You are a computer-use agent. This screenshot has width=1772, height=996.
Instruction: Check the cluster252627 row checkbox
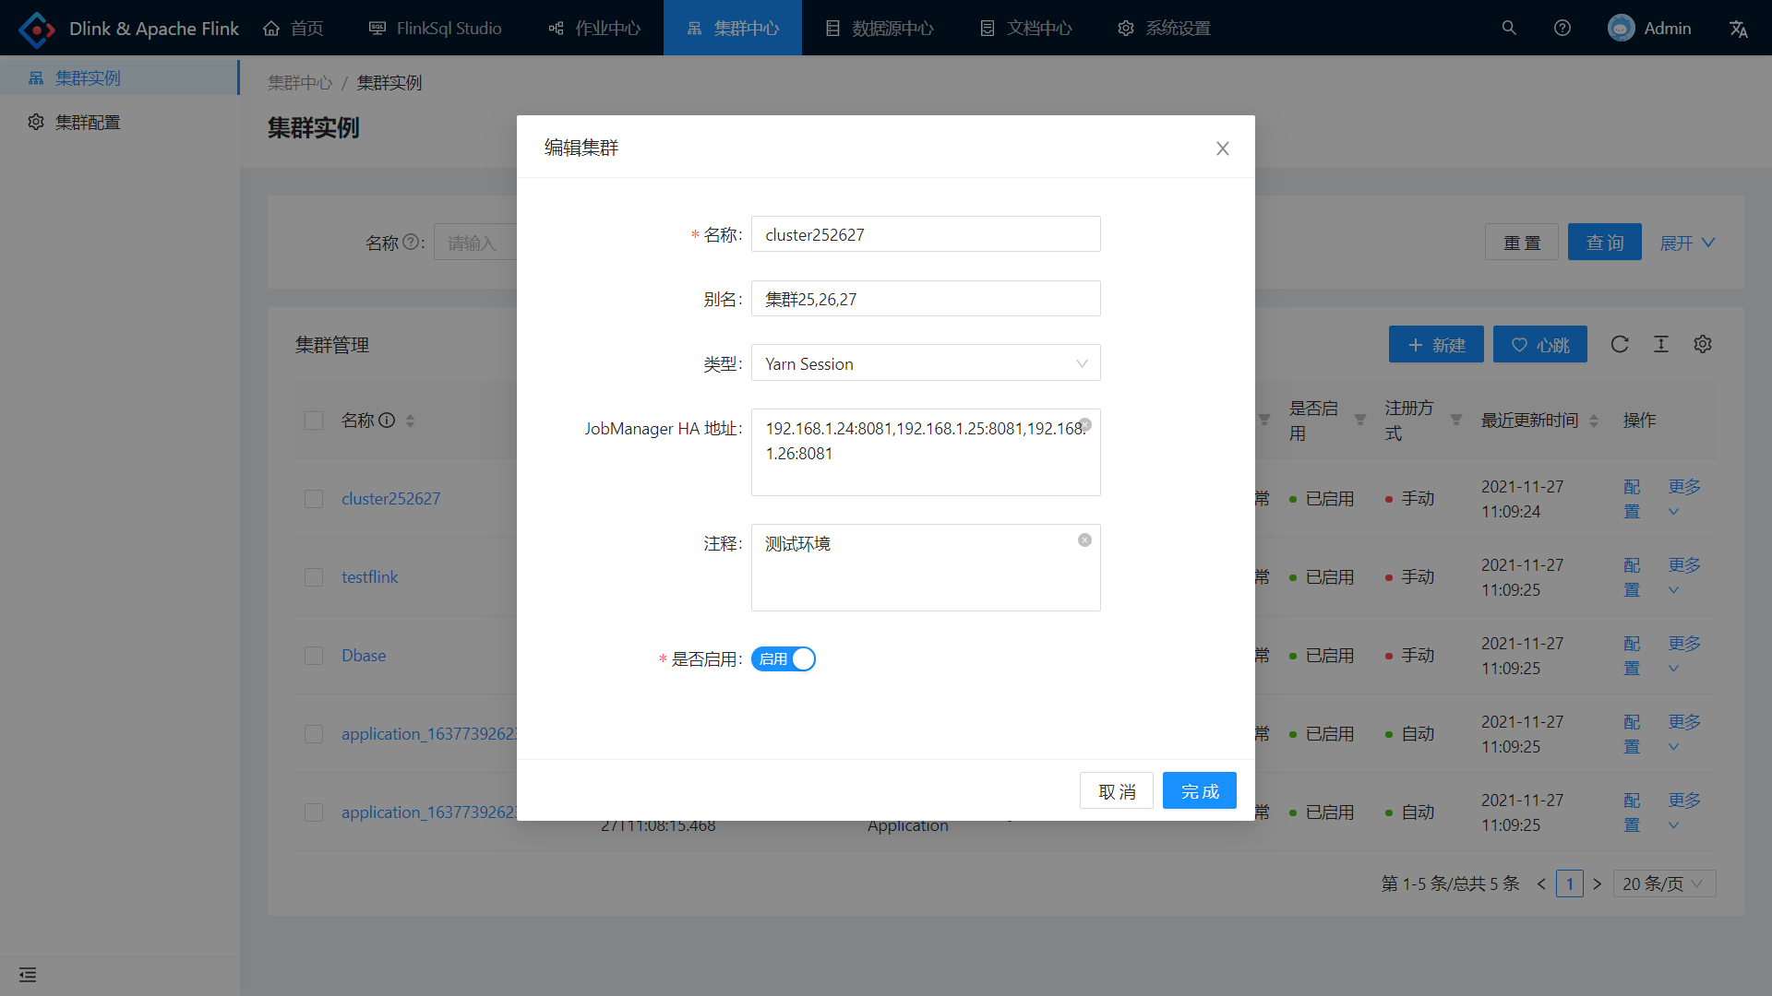pyautogui.click(x=314, y=499)
